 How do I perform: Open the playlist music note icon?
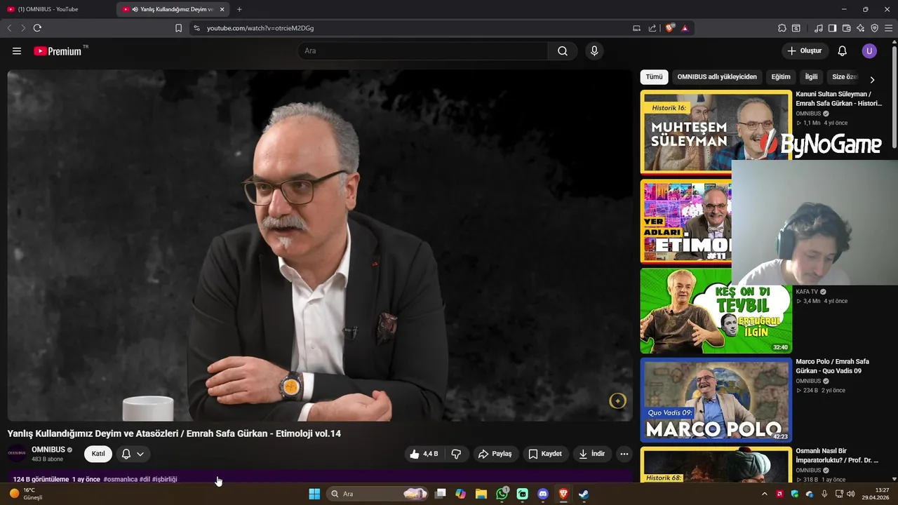(x=819, y=28)
